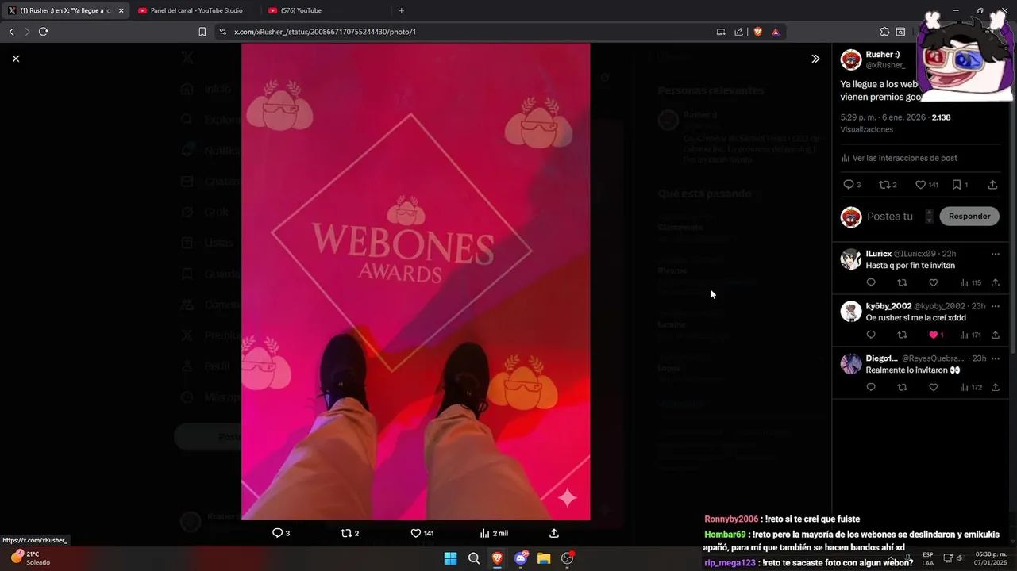Open a new browser tab
The image size is (1017, 571).
coord(401,10)
